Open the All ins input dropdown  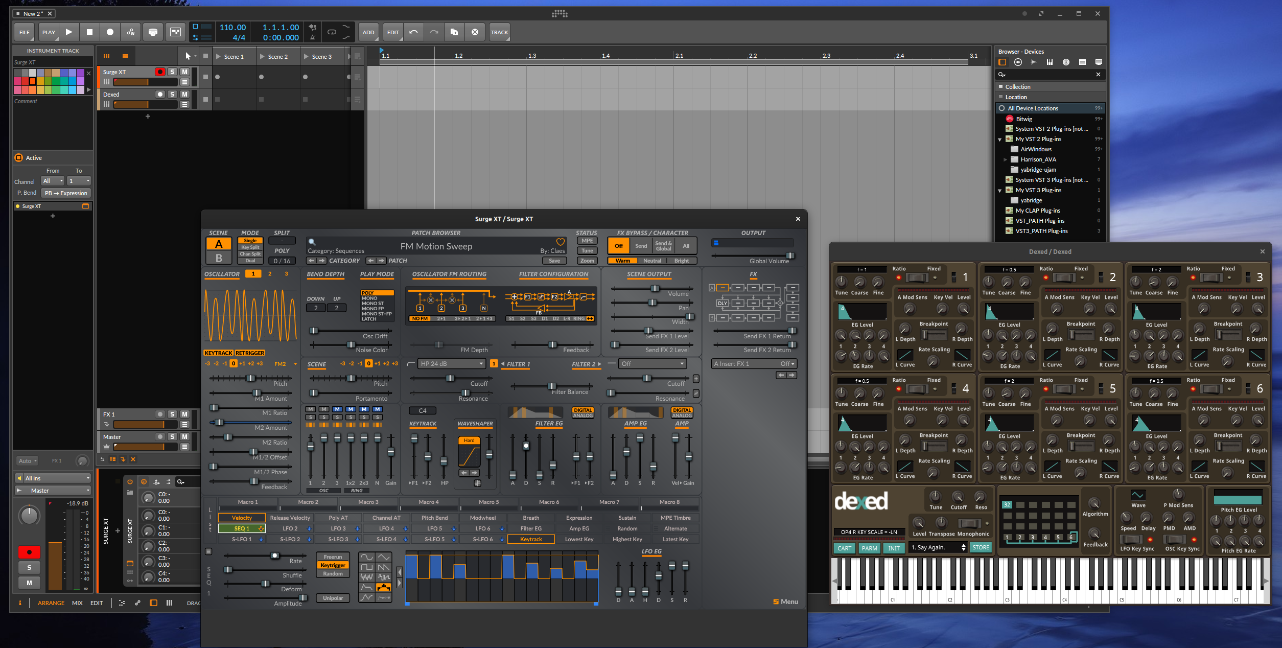coord(53,478)
